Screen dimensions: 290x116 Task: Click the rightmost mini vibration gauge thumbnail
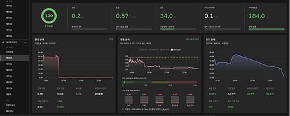click(x=190, y=100)
